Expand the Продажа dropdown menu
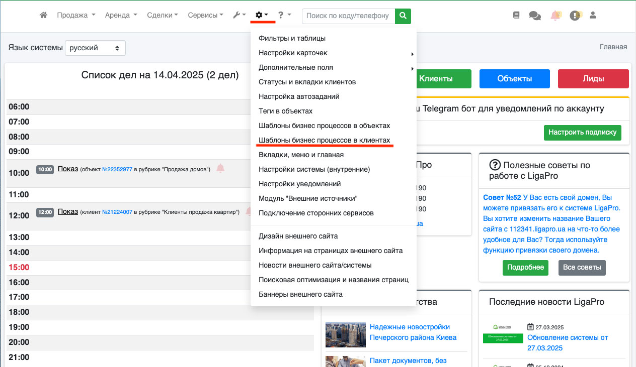Viewport: 636px width, 367px height. 76,16
